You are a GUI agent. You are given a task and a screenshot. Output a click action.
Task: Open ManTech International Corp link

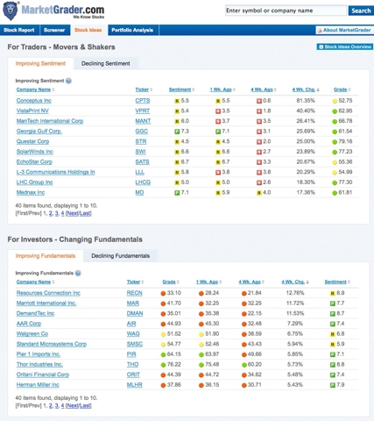pyautogui.click(x=50, y=121)
